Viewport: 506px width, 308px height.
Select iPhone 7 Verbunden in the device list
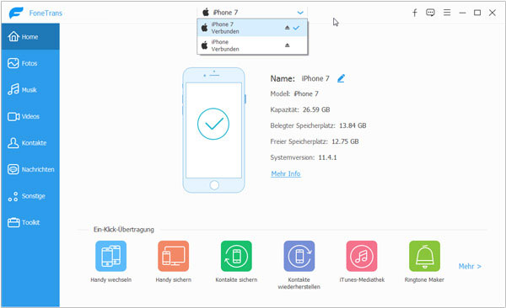[252, 28]
